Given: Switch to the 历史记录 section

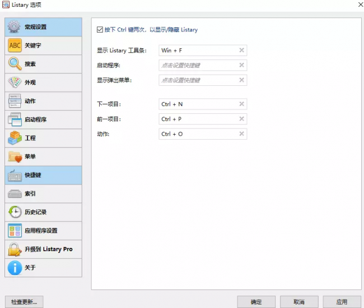Looking at the screenshot, I should [x=44, y=212].
